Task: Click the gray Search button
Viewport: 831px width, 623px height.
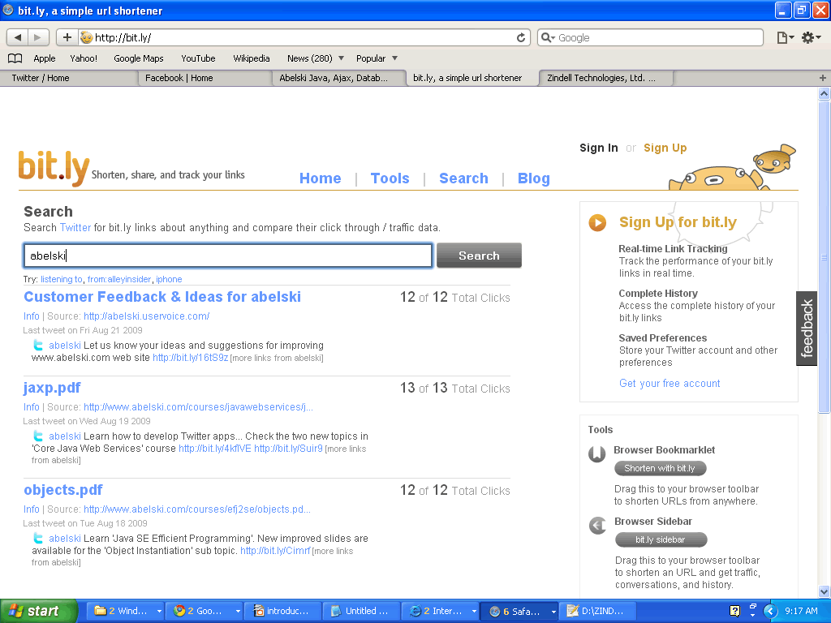Action: coord(479,256)
